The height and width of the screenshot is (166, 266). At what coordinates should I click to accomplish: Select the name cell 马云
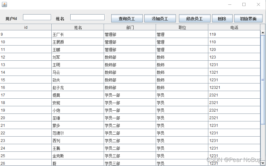pyautogui.click(x=78, y=72)
